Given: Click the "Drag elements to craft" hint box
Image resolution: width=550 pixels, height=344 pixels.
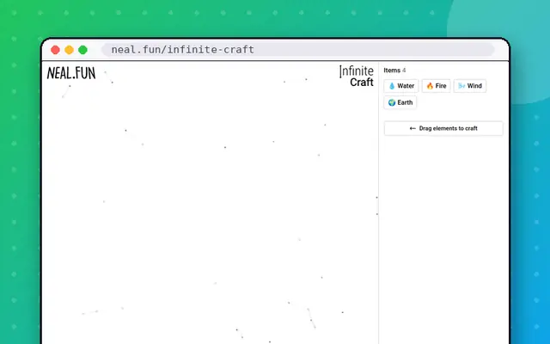Looking at the screenshot, I should coord(443,128).
